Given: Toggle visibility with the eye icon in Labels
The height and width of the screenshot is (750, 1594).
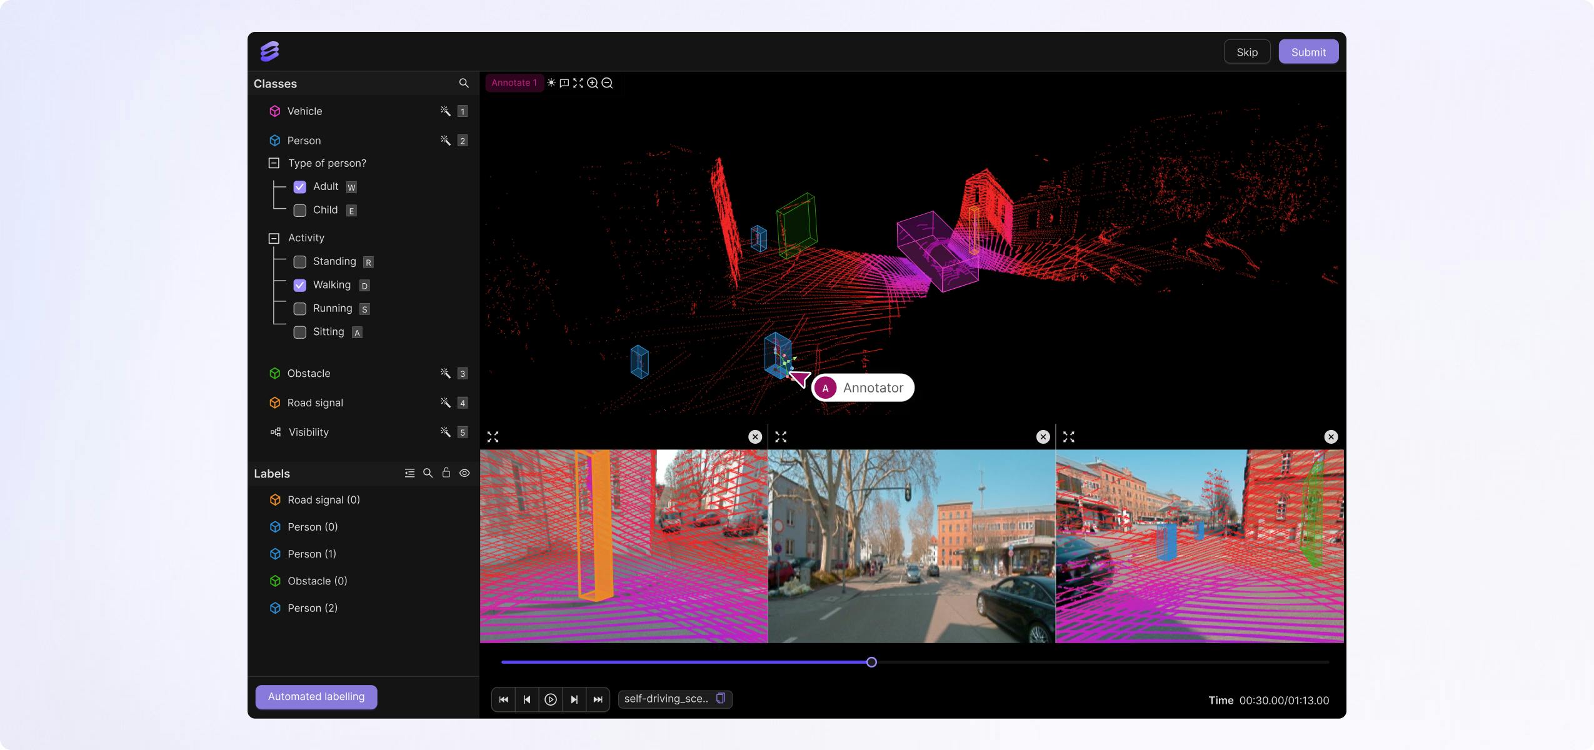Looking at the screenshot, I should click(465, 473).
